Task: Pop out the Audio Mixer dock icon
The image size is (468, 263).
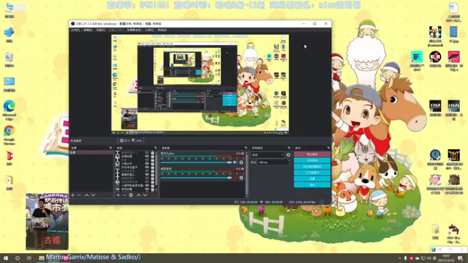Action: (246, 148)
